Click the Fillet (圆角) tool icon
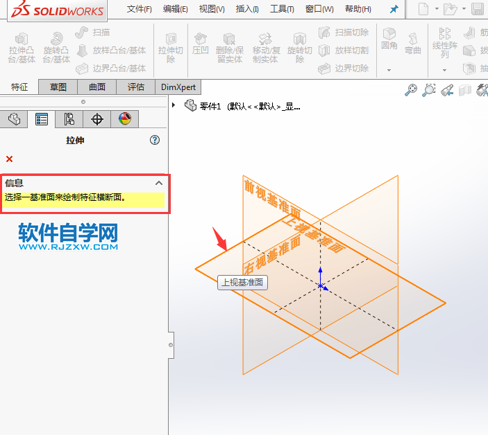The width and height of the screenshot is (488, 435). 389,33
